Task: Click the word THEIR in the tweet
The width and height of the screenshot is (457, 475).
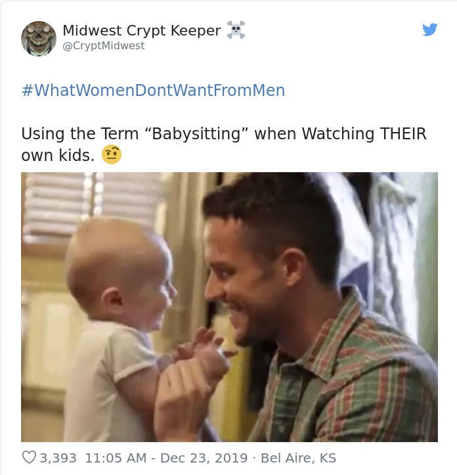Action: [x=403, y=133]
